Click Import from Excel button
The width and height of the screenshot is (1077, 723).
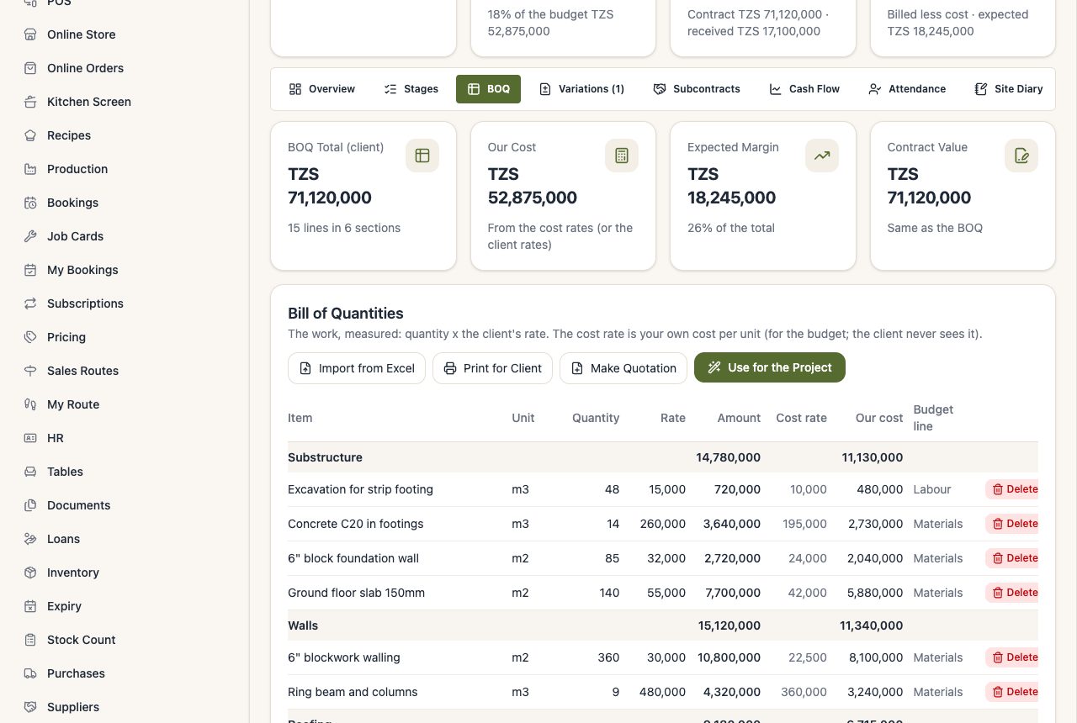click(357, 368)
